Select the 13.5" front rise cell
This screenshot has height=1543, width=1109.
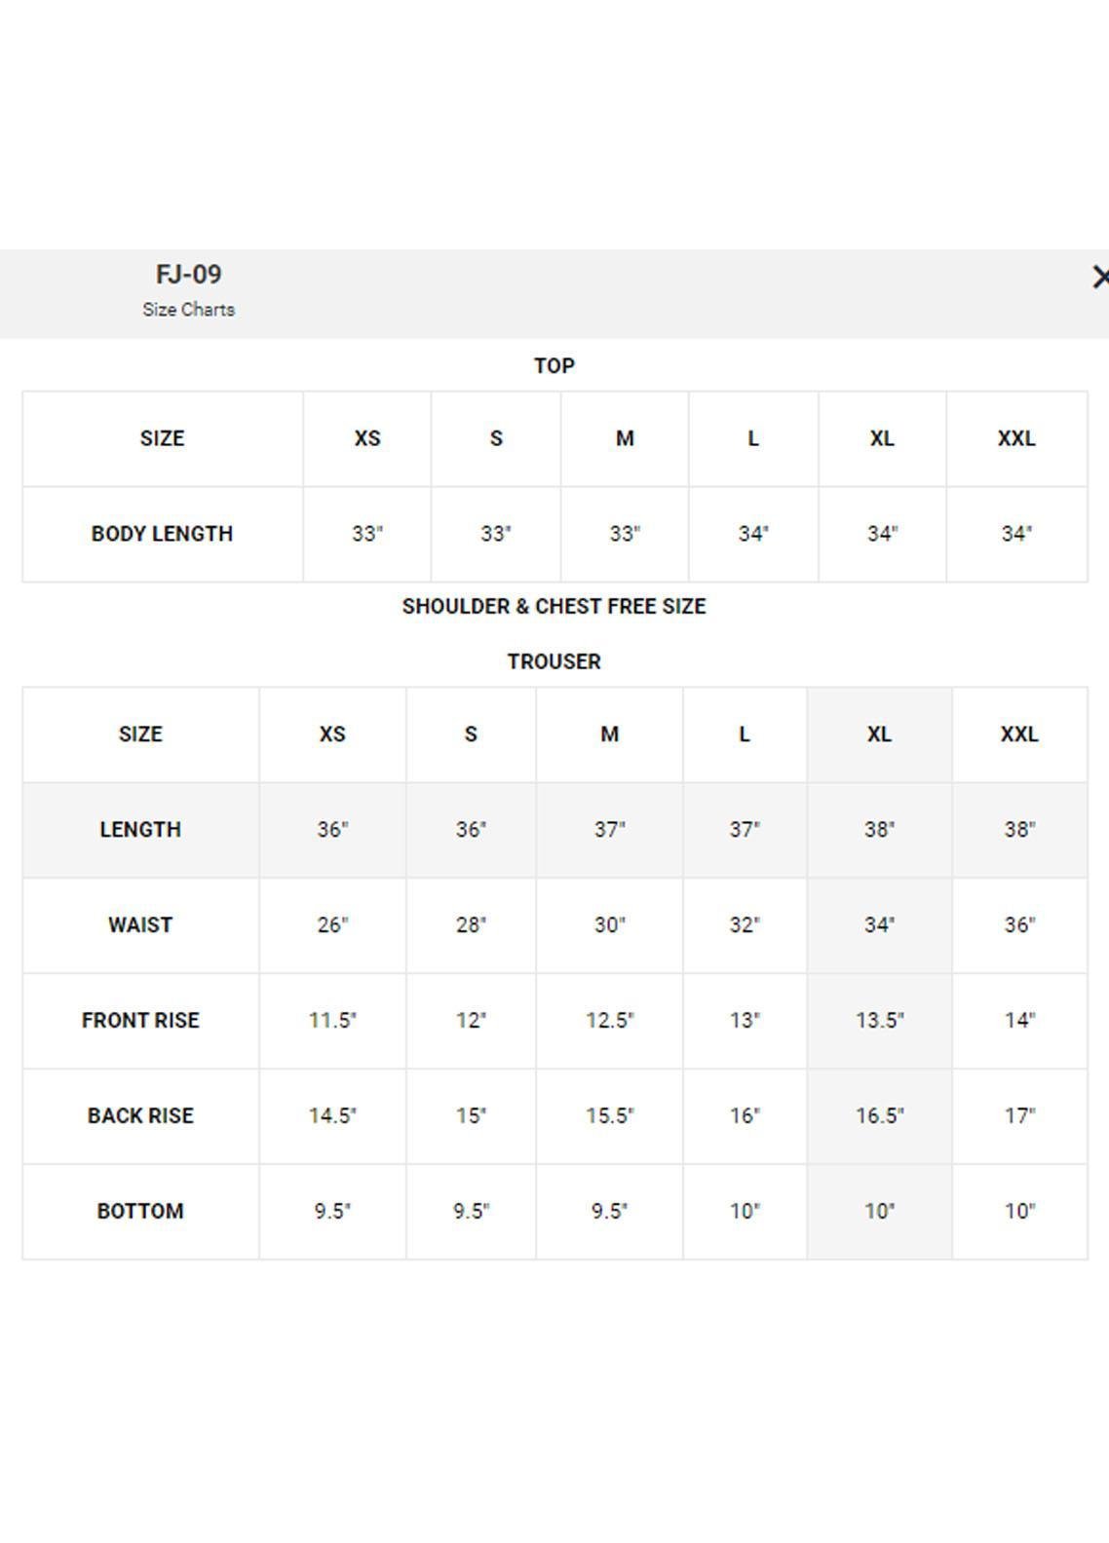pos(879,1021)
